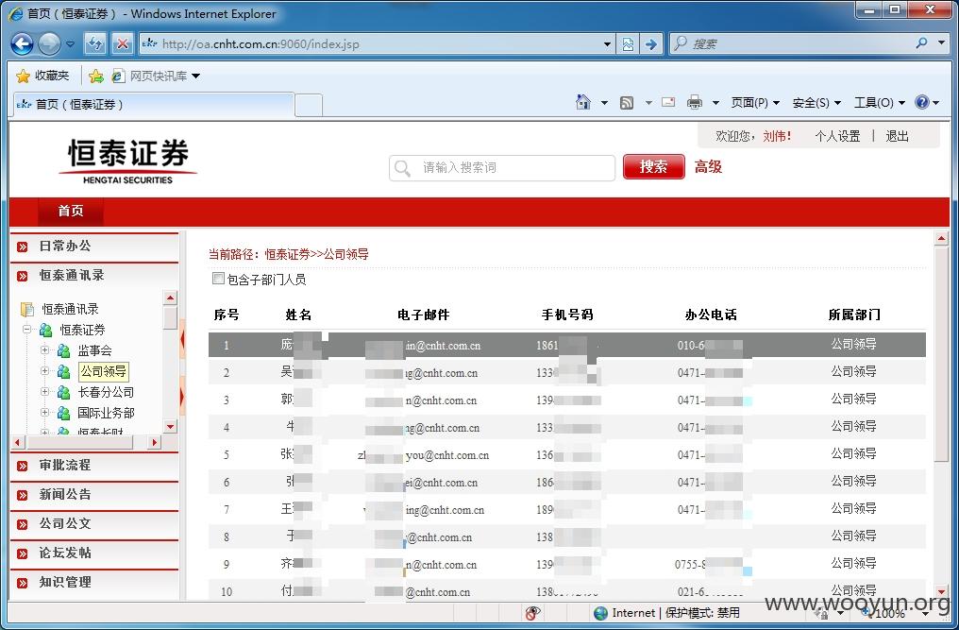
Task: Click the Read Mail envelope icon
Action: pos(668,102)
